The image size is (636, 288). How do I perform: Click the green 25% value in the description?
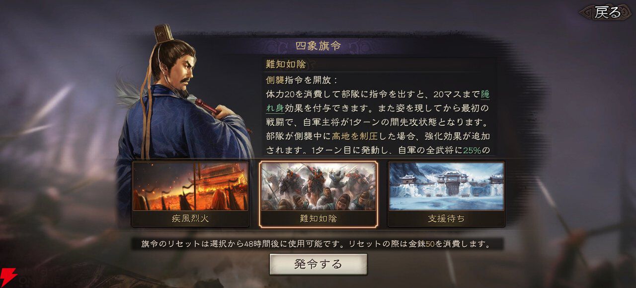472,150
